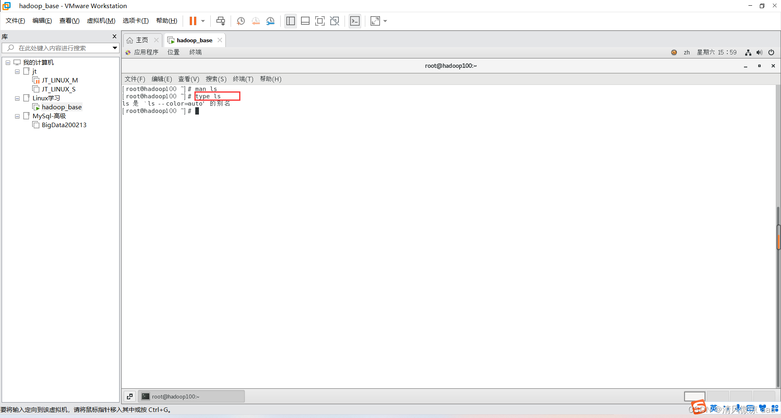
Task: Click the pause virtual machine icon
Action: point(193,21)
